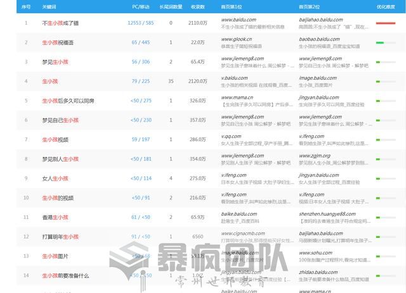
Task: Click the index value 12553 / 585
Action: [x=141, y=23]
